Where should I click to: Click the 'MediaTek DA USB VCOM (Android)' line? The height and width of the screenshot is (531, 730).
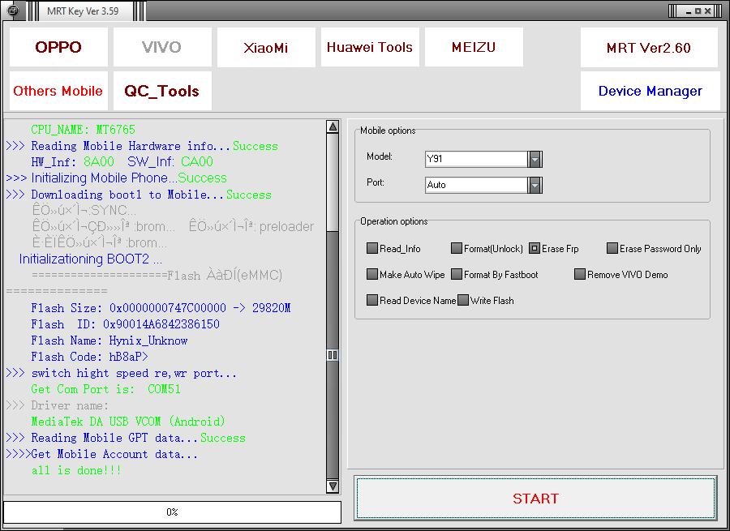click(128, 422)
